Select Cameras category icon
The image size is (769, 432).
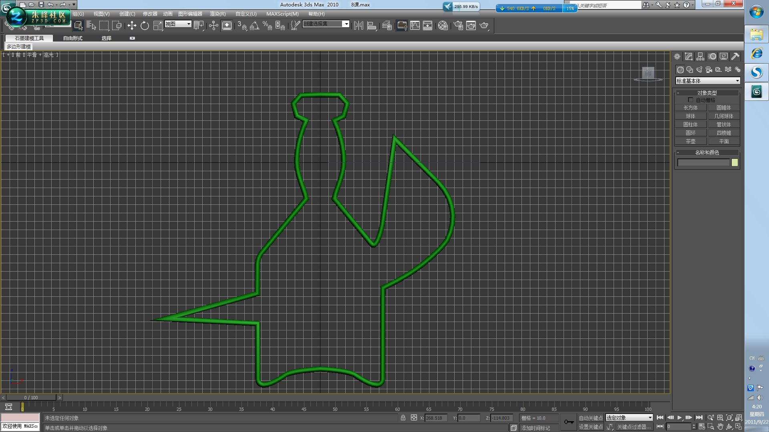click(709, 70)
